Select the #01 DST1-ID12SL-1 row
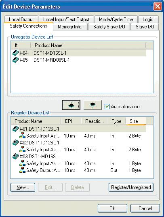164x217 pixels. point(78,129)
